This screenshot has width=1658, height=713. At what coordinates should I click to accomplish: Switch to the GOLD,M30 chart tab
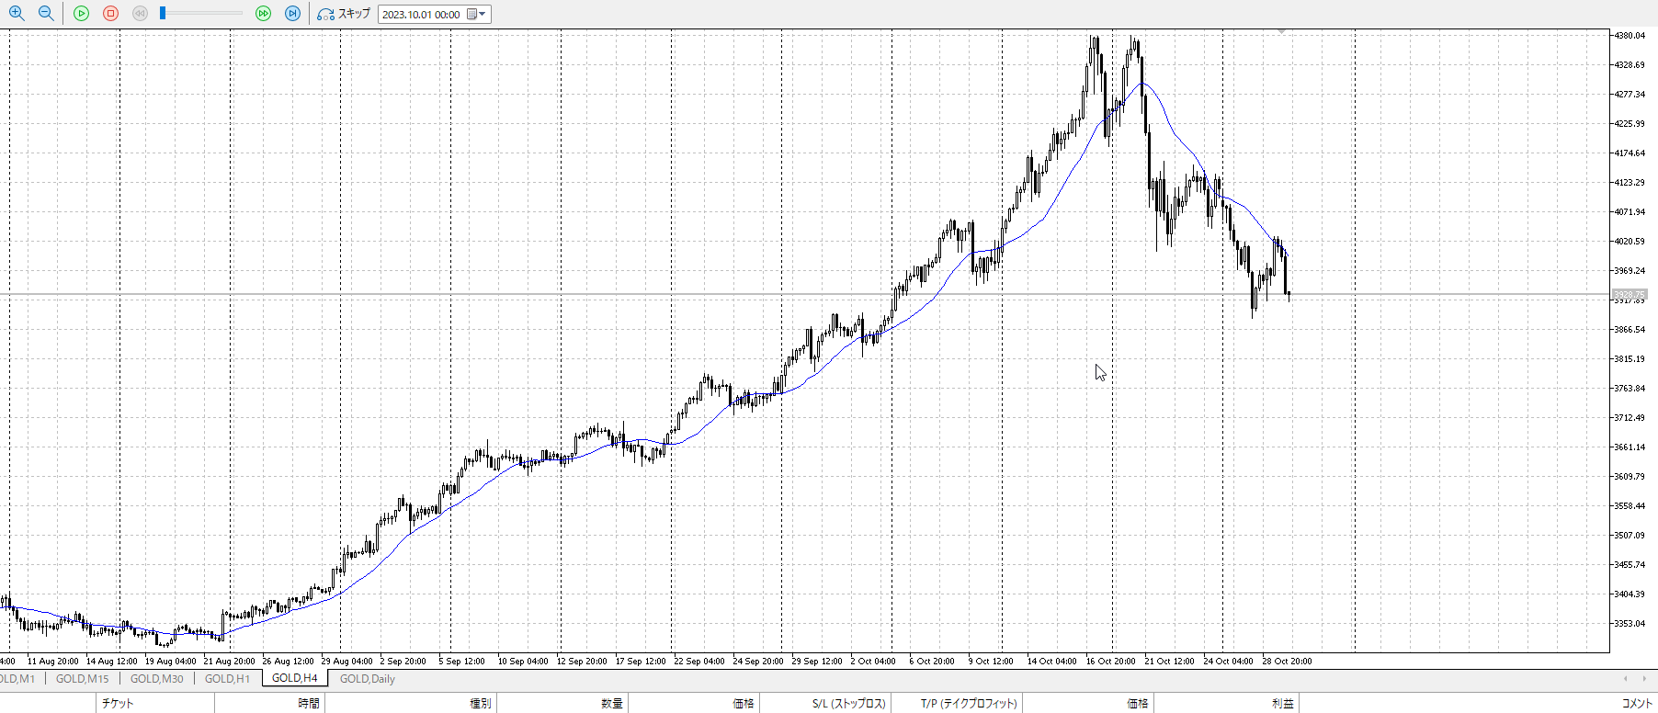coord(156,679)
